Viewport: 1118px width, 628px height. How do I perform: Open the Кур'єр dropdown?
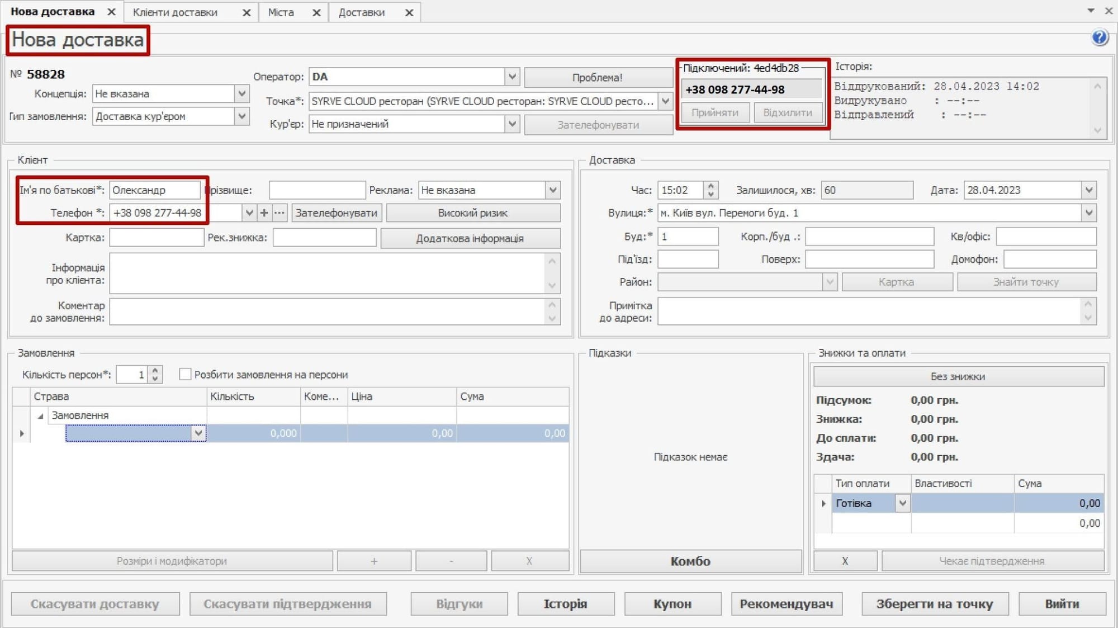click(x=512, y=124)
